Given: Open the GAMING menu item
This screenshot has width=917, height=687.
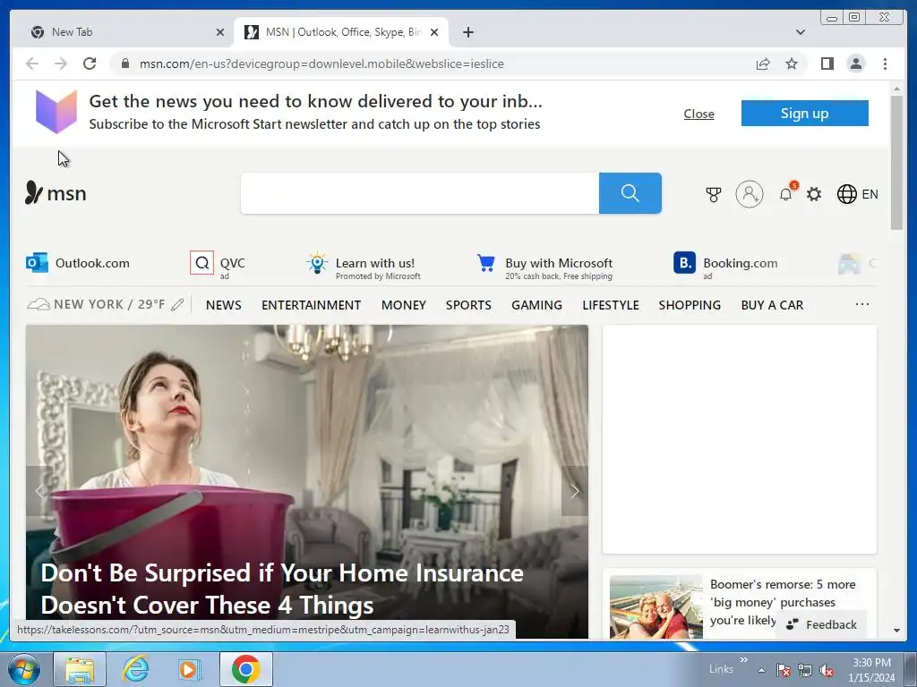Looking at the screenshot, I should pos(537,305).
